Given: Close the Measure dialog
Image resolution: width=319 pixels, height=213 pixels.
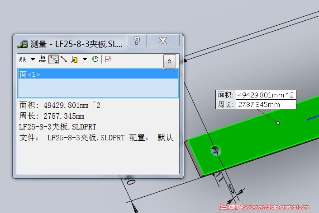Looking at the screenshot, I should pos(163,41).
